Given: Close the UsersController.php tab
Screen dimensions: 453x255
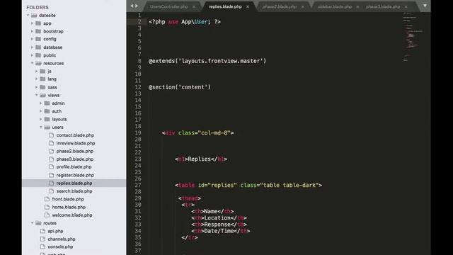Looking at the screenshot, I should click(x=194, y=6).
